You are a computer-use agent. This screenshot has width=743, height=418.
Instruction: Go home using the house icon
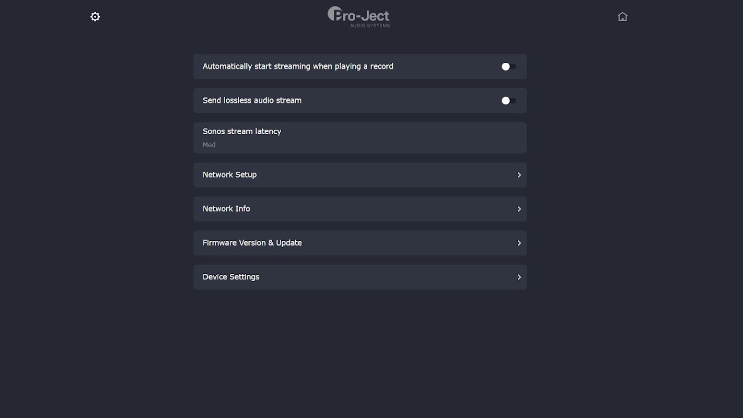coord(622,17)
